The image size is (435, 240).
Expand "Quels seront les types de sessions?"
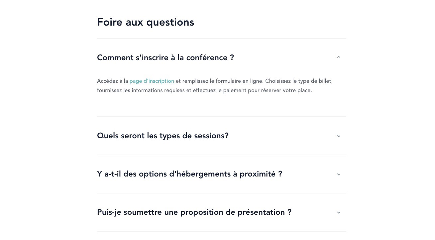click(163, 136)
